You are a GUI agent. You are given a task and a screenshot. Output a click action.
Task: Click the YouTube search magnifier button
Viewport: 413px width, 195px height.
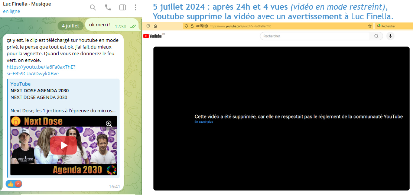click(x=376, y=36)
